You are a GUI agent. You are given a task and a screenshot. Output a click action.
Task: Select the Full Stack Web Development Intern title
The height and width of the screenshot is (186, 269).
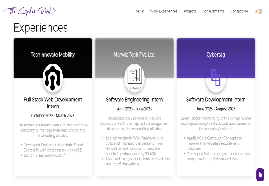pos(53,103)
